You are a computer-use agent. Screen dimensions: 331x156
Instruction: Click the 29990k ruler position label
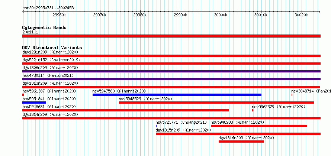(180, 15)
